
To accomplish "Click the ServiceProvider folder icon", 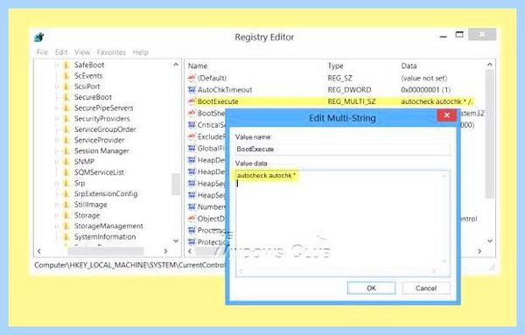I will (x=66, y=140).
